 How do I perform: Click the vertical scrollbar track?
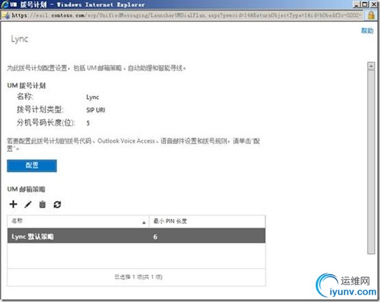371,162
